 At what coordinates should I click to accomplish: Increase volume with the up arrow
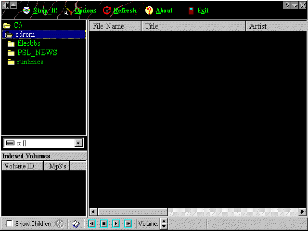pyautogui.click(x=164, y=221)
